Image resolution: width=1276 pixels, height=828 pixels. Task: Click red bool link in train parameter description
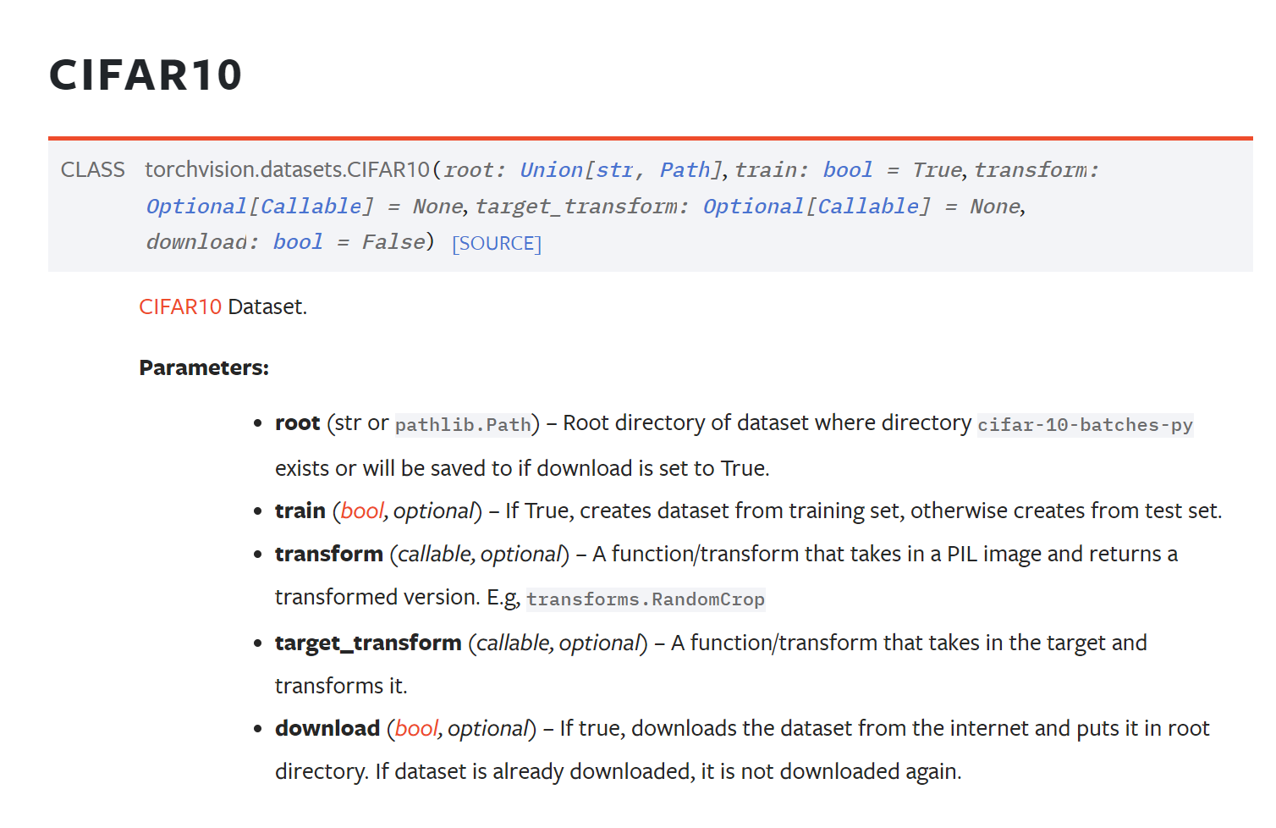click(362, 511)
